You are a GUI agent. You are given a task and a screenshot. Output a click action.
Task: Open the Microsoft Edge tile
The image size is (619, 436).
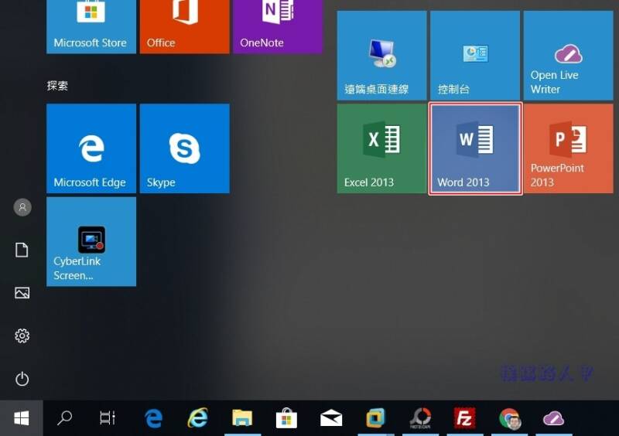(x=91, y=148)
